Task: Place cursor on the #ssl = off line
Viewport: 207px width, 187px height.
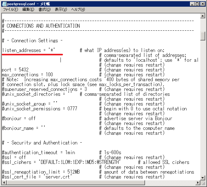Action: coord(14,157)
